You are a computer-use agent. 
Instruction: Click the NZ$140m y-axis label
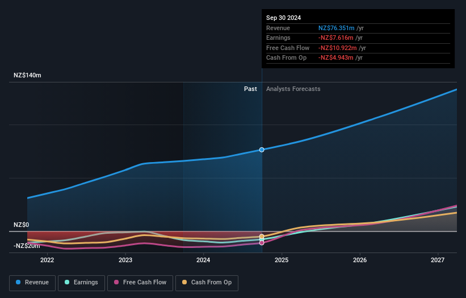(27, 75)
